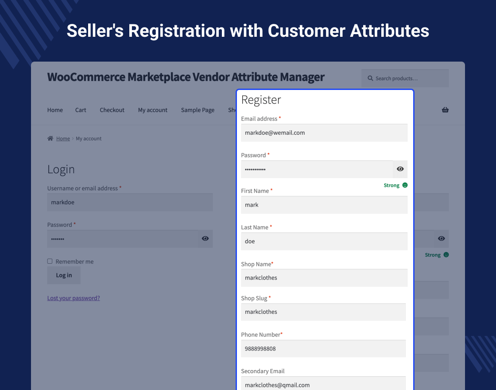Follow the Home breadcrumb link

(63, 139)
